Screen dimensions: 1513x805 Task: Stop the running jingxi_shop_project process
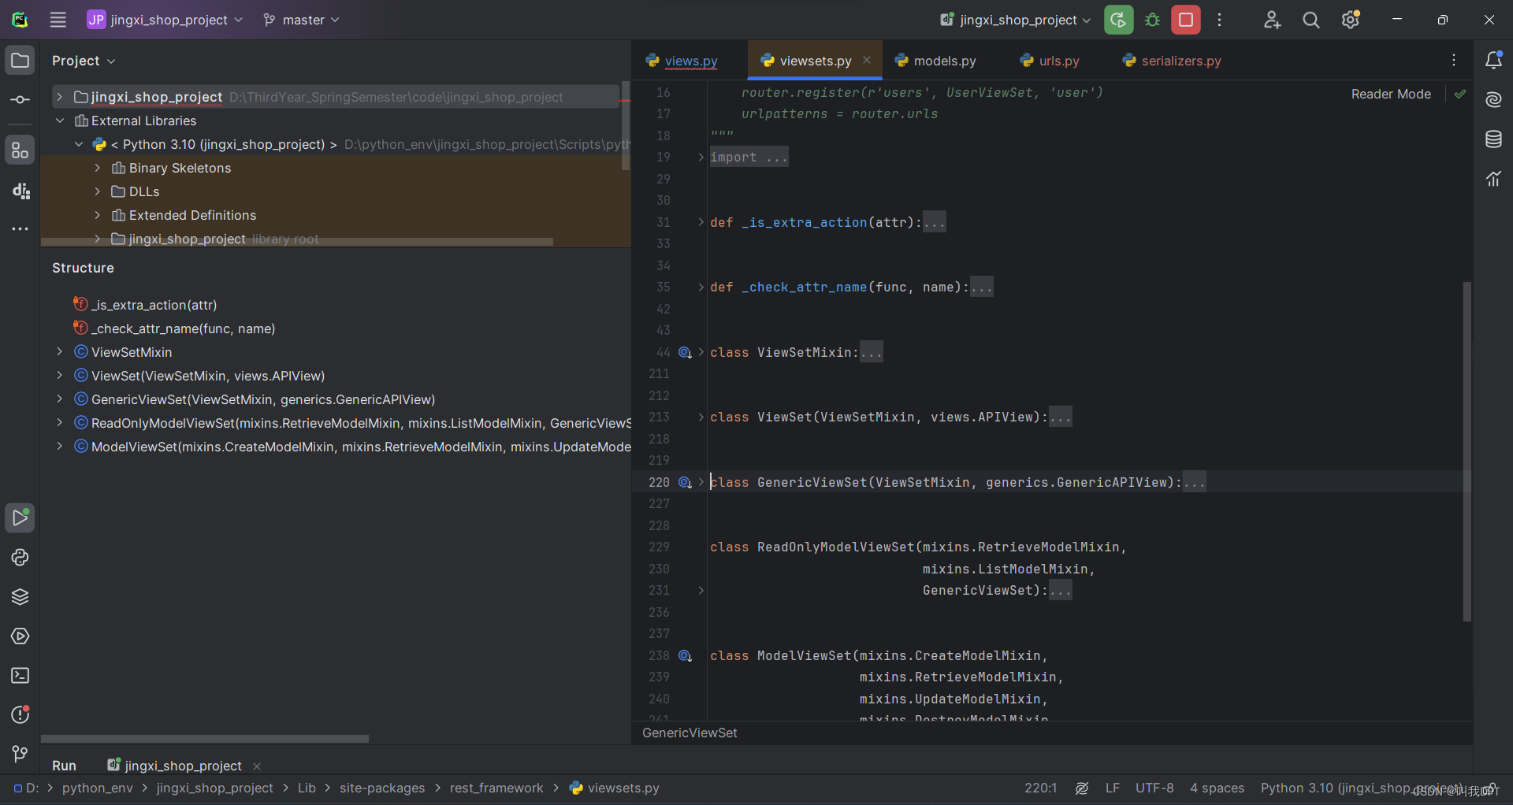(x=1186, y=20)
